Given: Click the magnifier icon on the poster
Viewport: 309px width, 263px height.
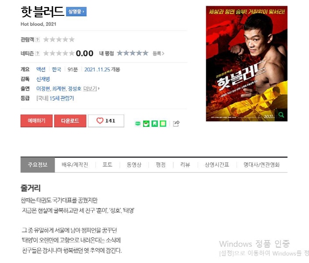Looking at the screenshot, I should pos(282,115).
